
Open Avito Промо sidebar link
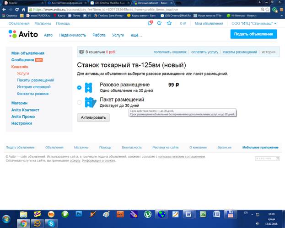pyautogui.click(x=23, y=117)
